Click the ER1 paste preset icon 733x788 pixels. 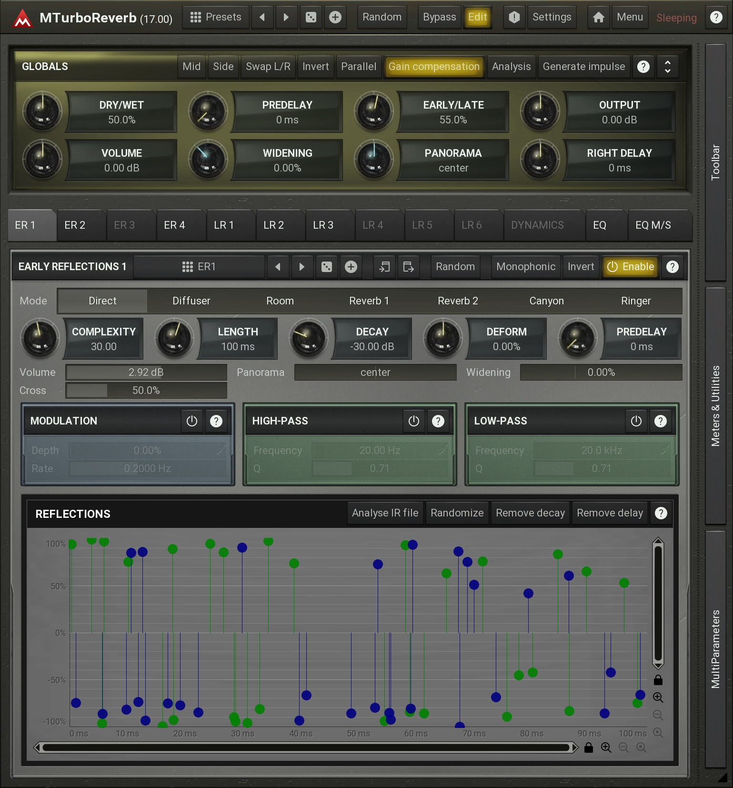coord(408,267)
